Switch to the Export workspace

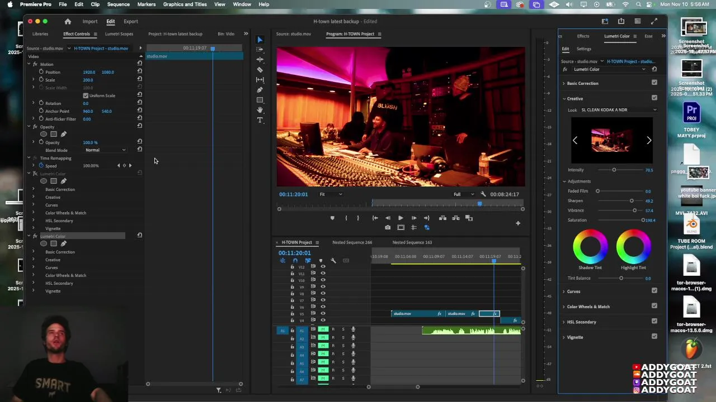coord(131,21)
